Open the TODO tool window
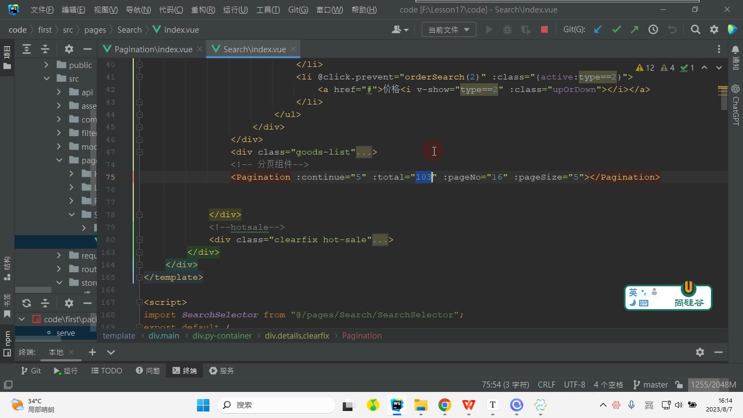 click(x=107, y=371)
